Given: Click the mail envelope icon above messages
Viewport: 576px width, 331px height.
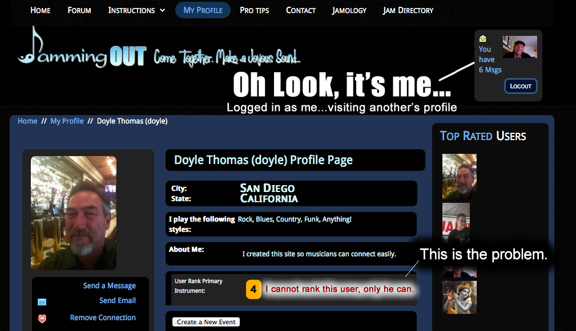Looking at the screenshot, I should pyautogui.click(x=483, y=39).
